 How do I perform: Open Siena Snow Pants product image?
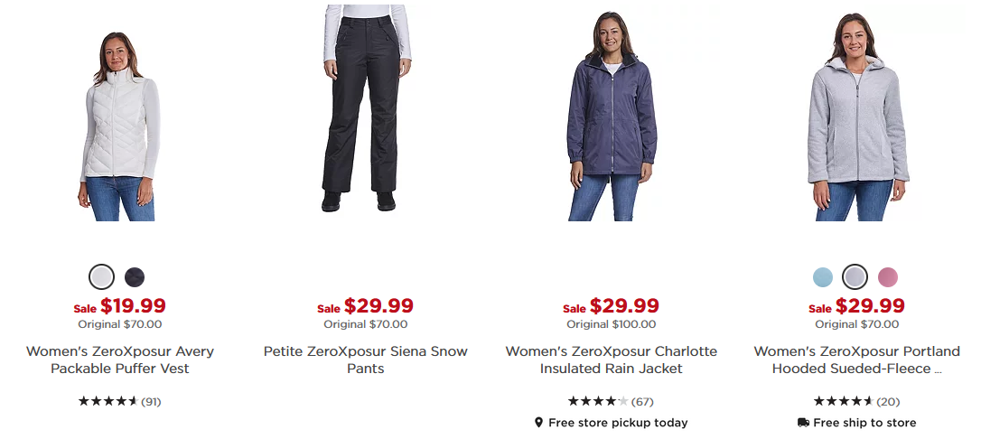coord(367,108)
